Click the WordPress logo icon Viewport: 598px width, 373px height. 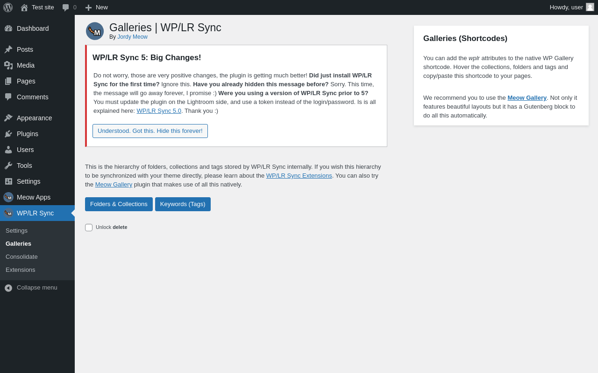point(8,7)
